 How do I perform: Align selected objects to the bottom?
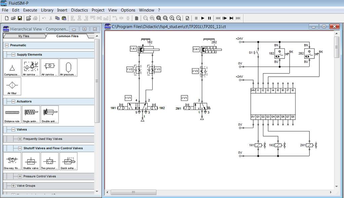pos(106,18)
